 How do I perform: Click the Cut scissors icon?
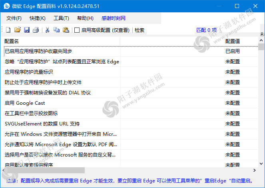point(47,30)
